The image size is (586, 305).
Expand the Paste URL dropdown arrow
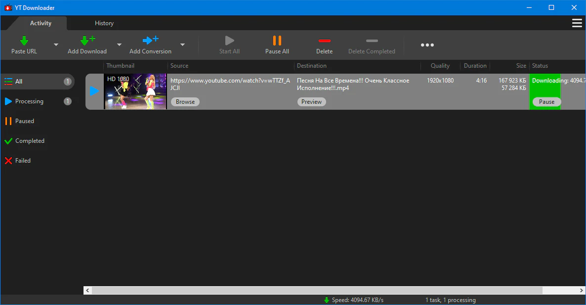56,45
